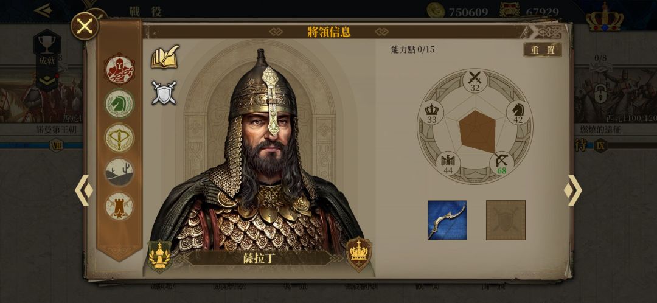Viewport: 657px width, 303px height.
Task: Select the equipped bow item slot
Action: coord(447,220)
